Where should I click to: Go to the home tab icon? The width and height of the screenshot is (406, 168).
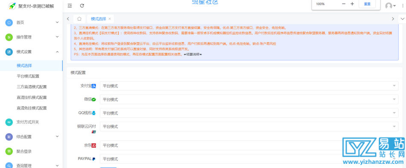[79, 19]
